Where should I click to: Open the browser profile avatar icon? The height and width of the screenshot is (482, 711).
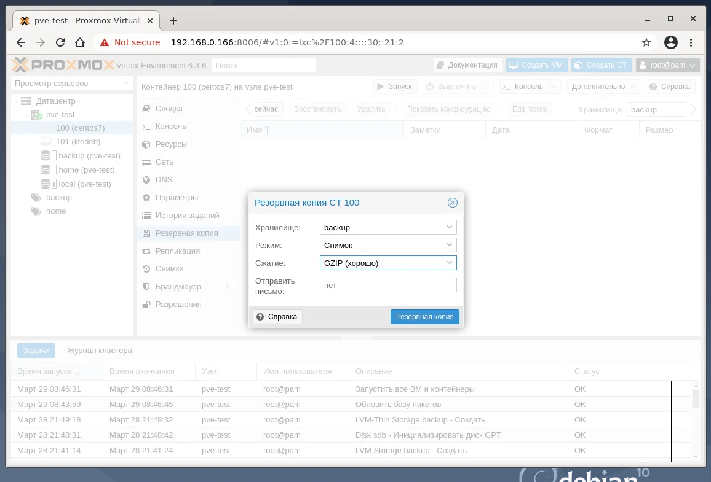click(670, 42)
